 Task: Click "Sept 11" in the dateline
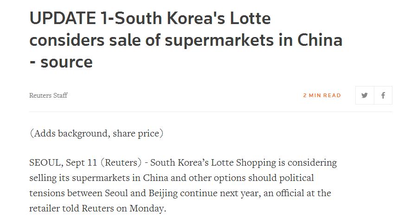pos(81,162)
